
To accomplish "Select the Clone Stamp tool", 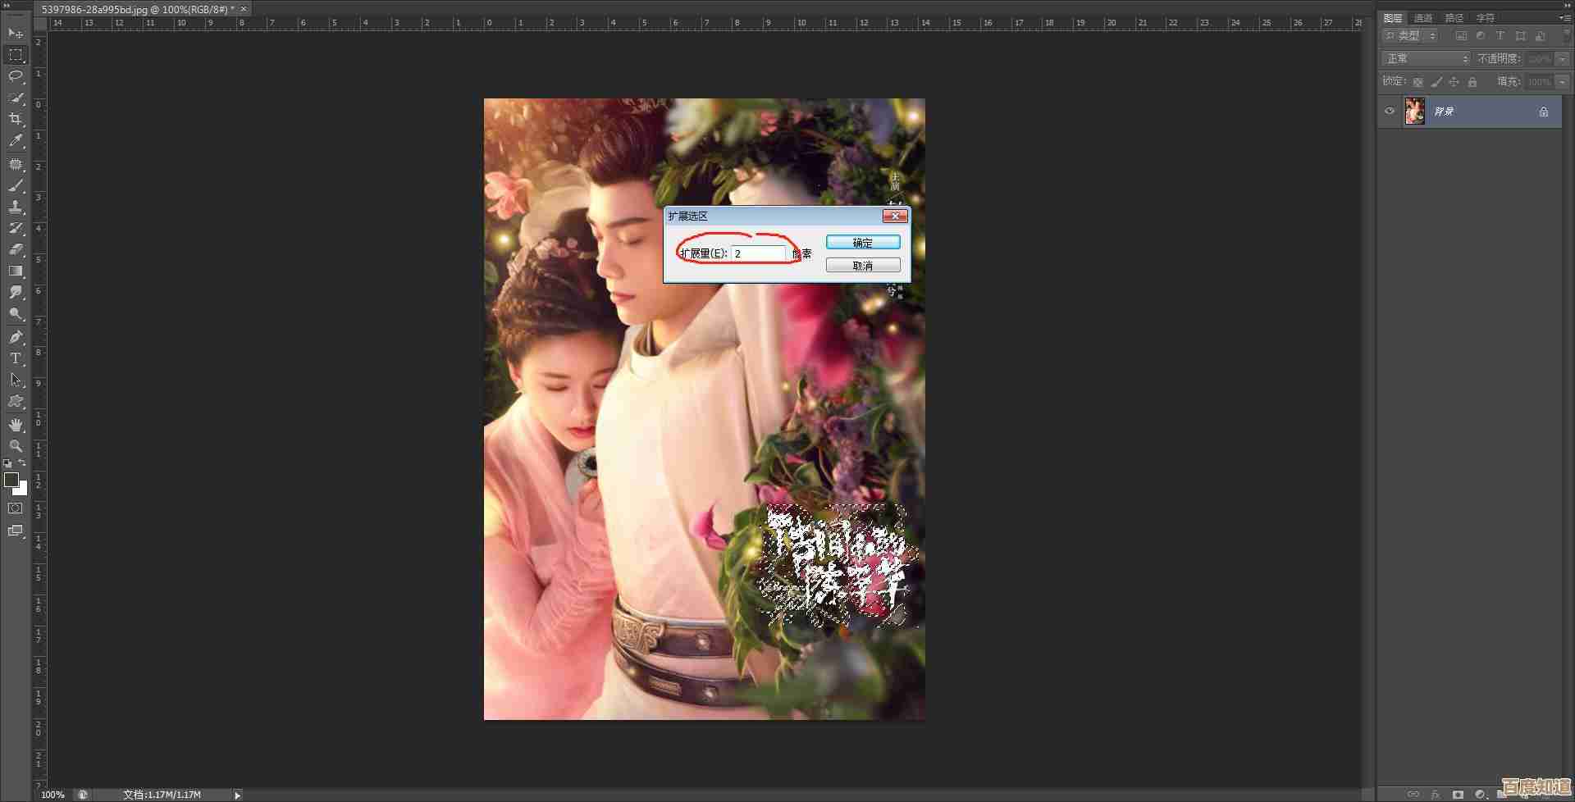I will pos(16,207).
